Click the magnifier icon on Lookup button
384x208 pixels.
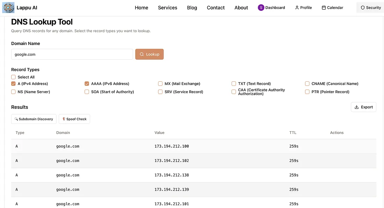(x=141, y=54)
